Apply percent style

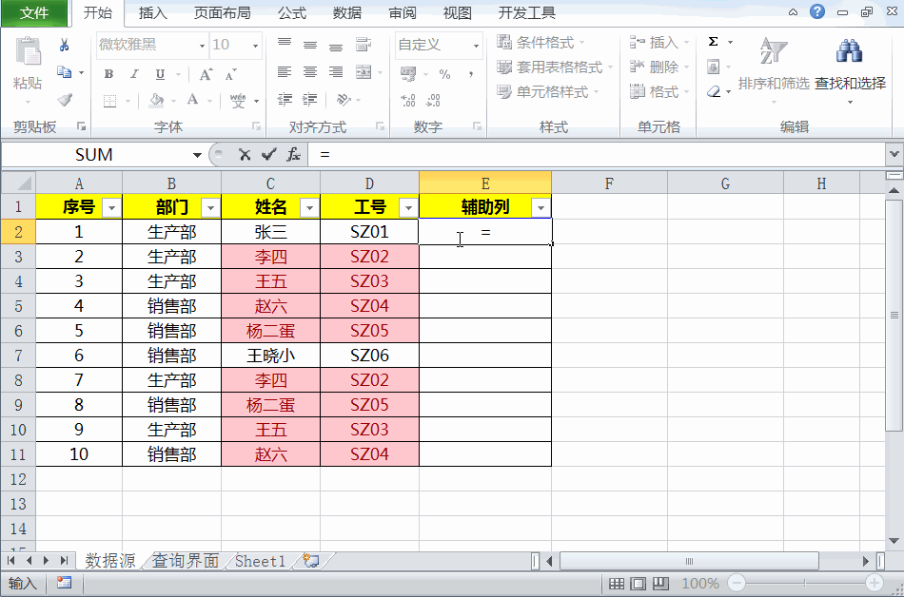coord(444,74)
